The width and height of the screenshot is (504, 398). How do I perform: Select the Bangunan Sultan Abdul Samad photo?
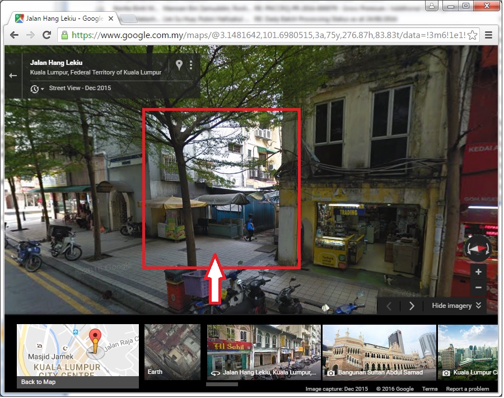pyautogui.click(x=379, y=352)
